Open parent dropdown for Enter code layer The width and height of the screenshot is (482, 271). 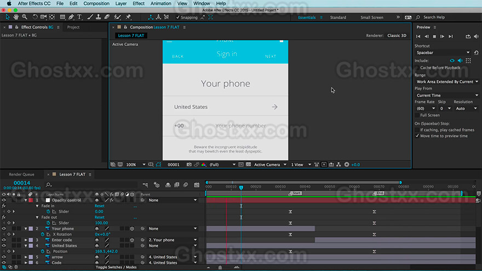pyautogui.click(x=173, y=240)
